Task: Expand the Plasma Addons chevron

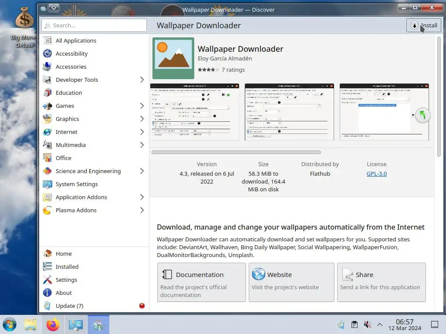Action: (x=142, y=210)
